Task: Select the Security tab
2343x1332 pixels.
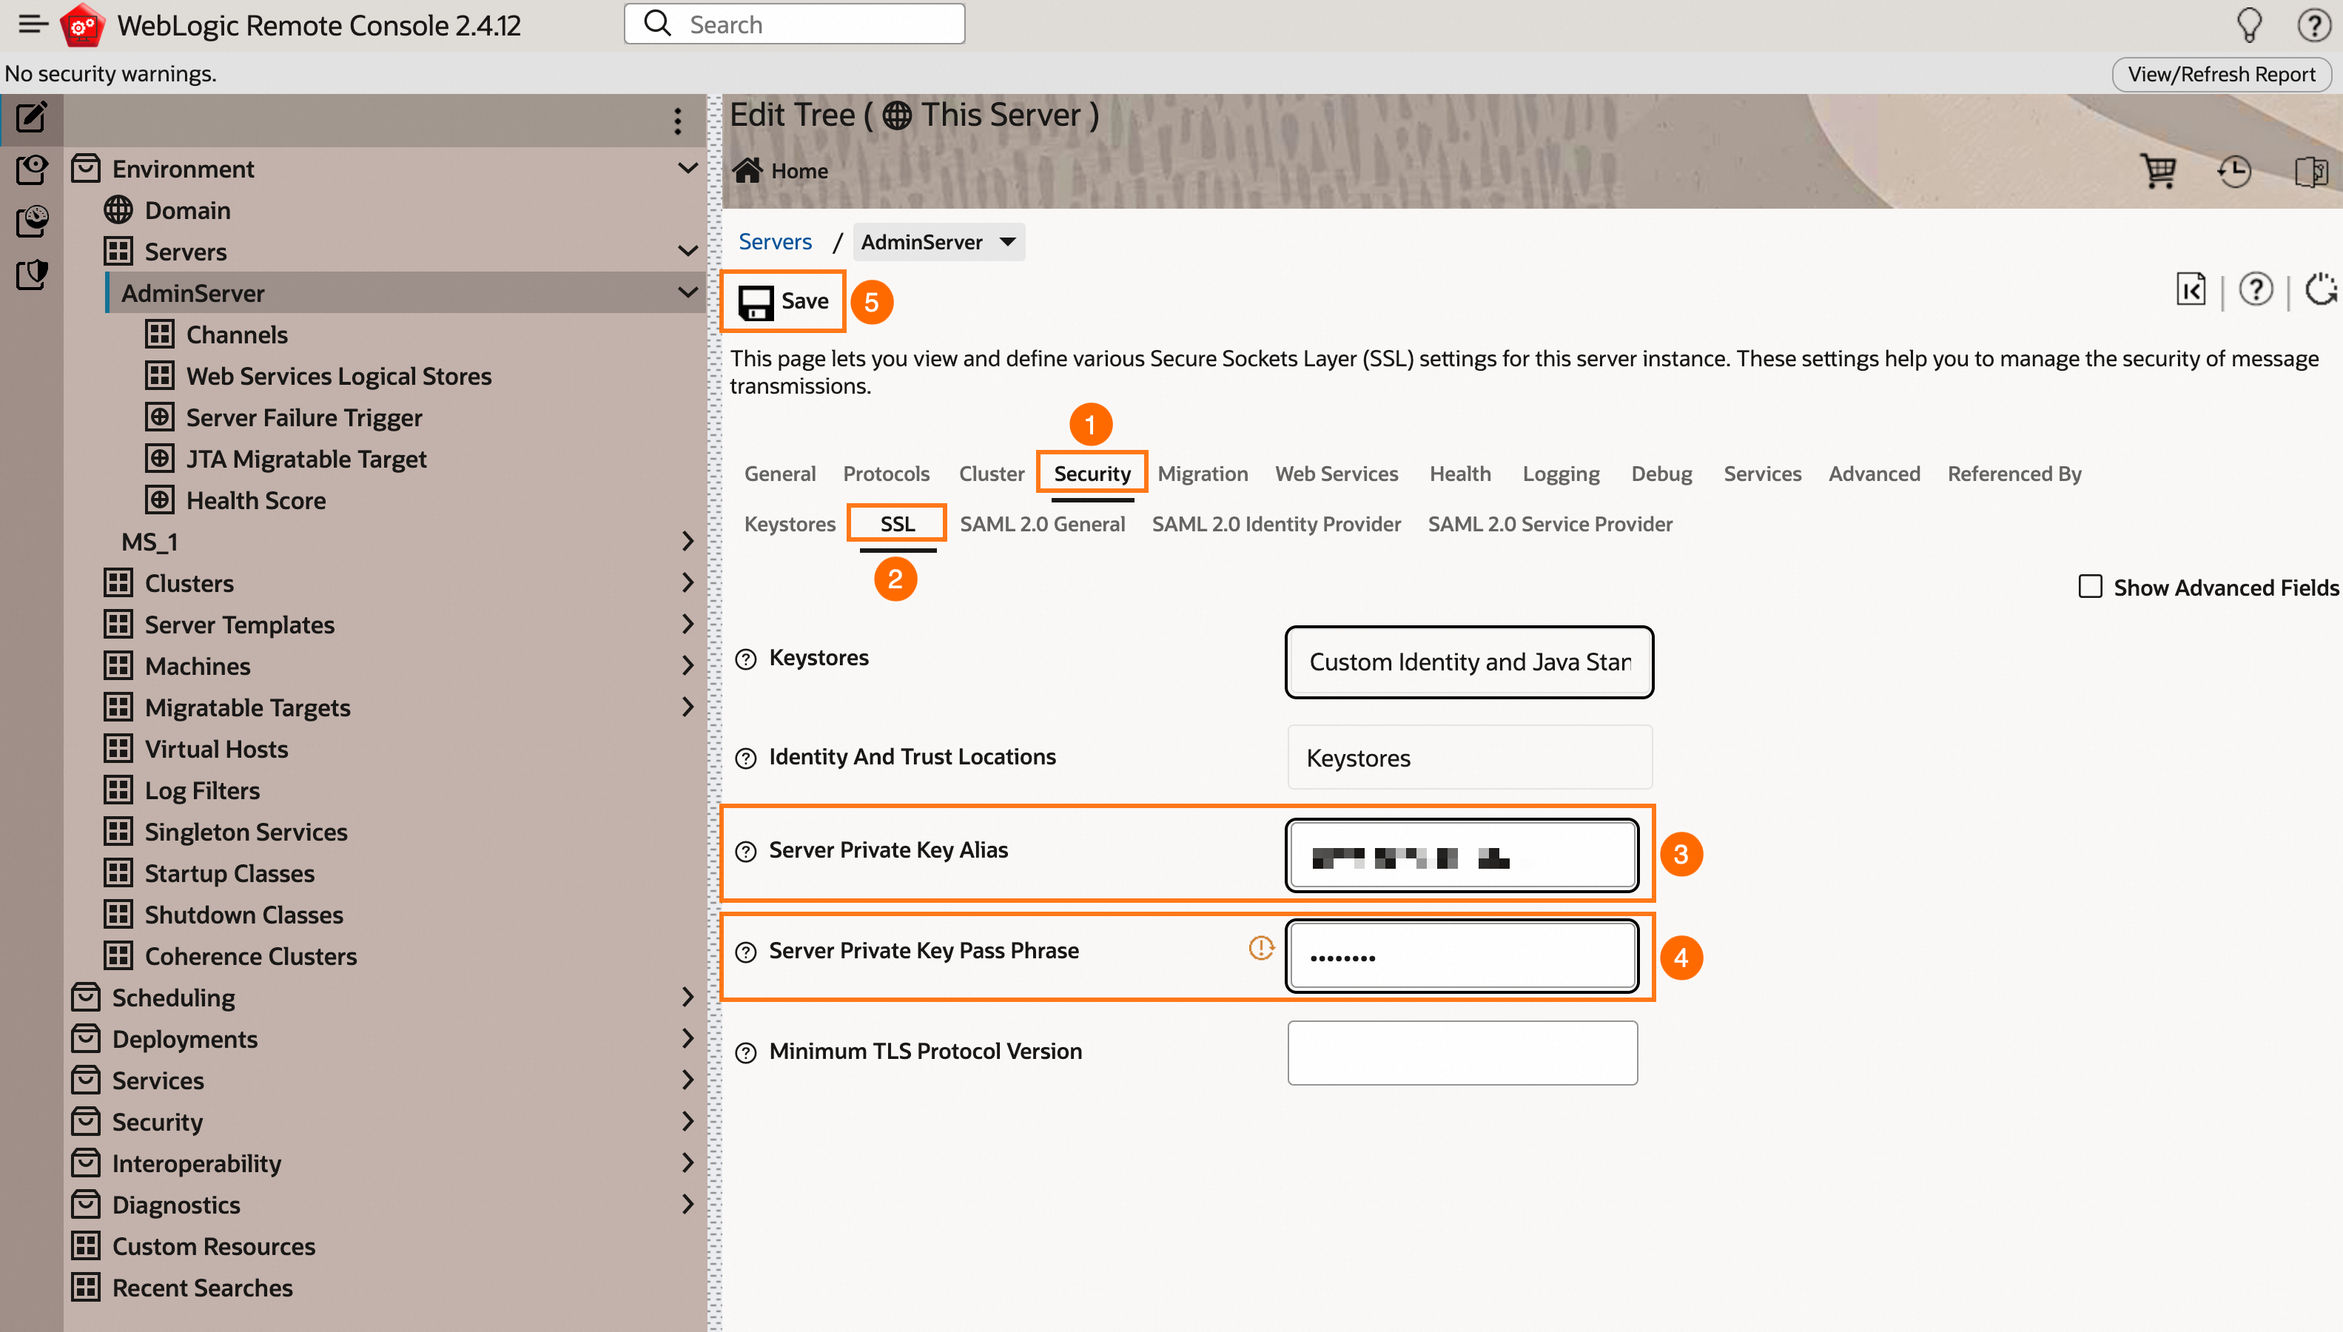Action: [1092, 474]
